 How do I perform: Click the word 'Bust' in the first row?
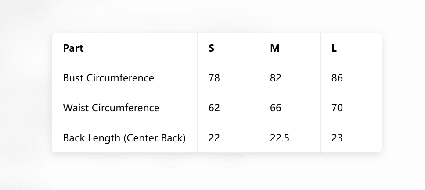click(73, 78)
